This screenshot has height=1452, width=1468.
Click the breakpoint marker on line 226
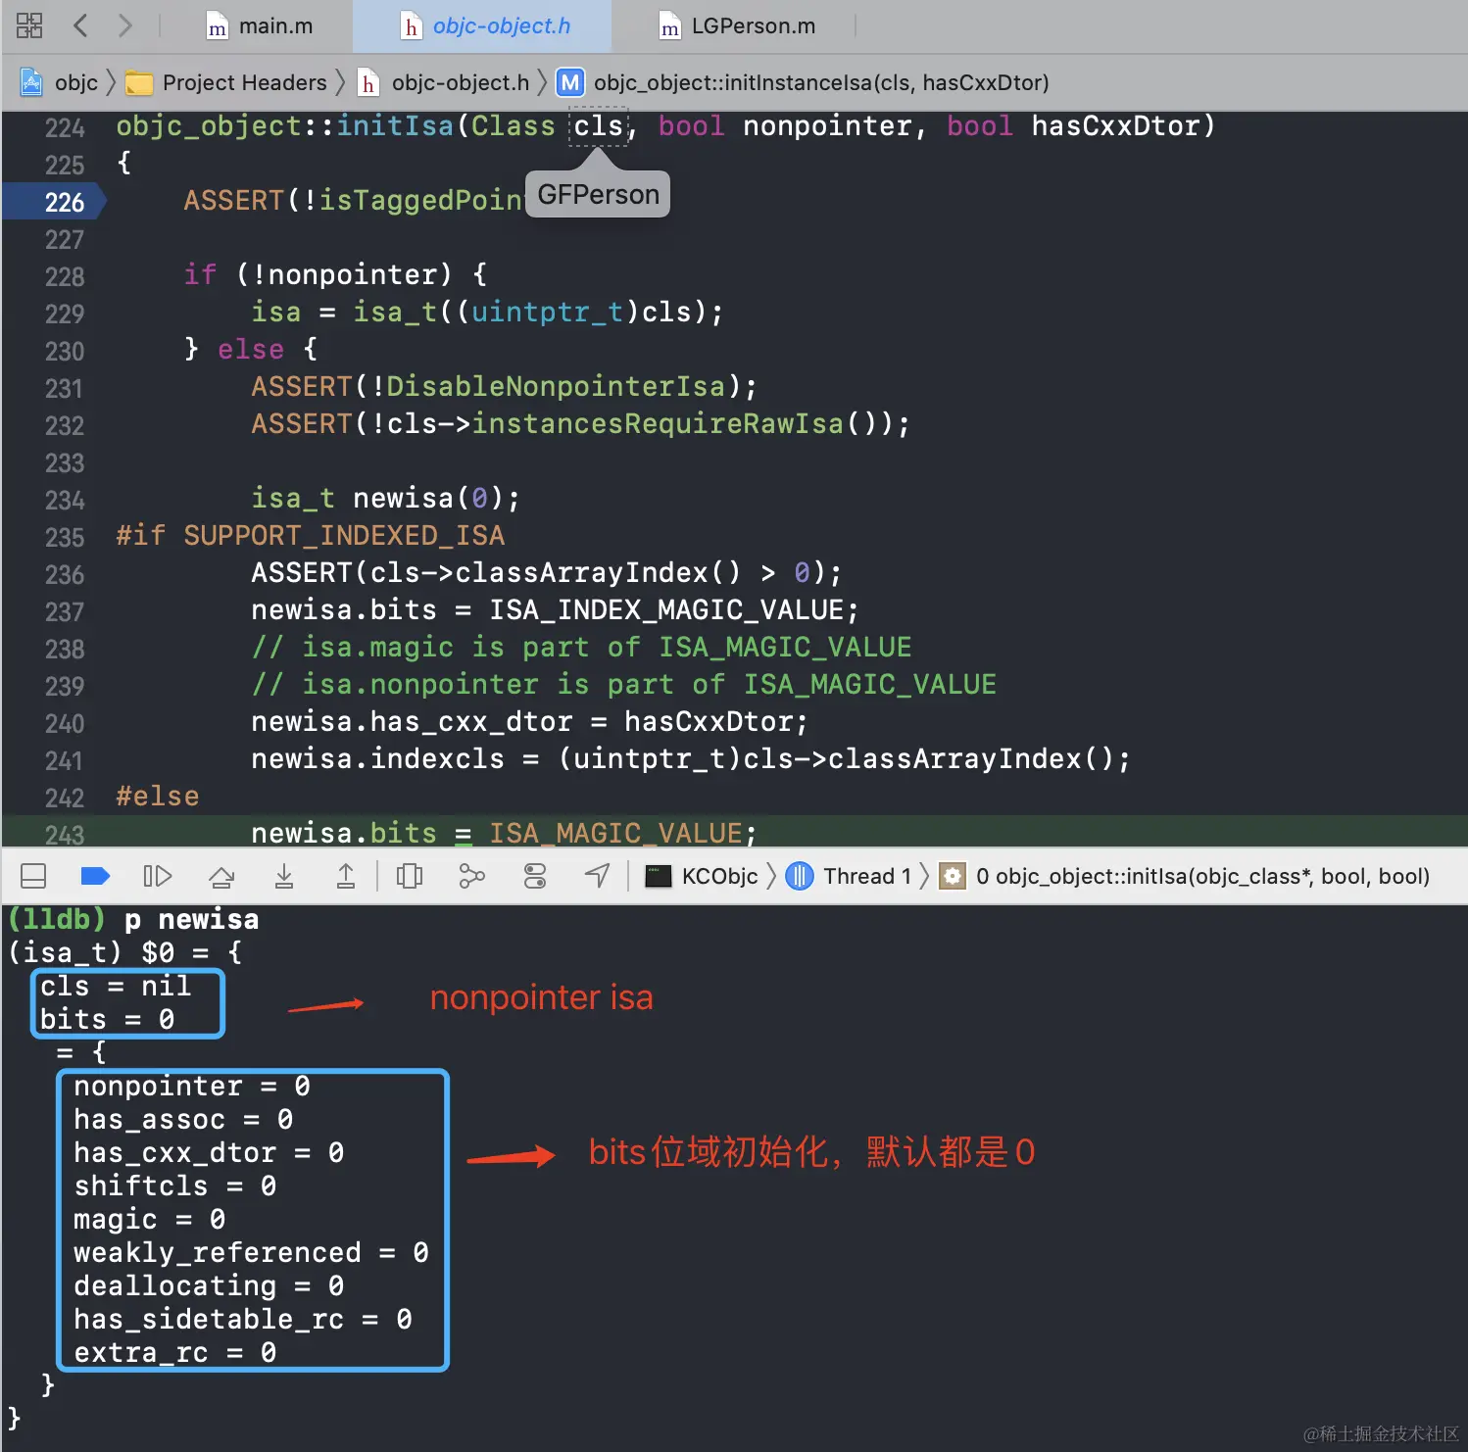[x=55, y=202]
